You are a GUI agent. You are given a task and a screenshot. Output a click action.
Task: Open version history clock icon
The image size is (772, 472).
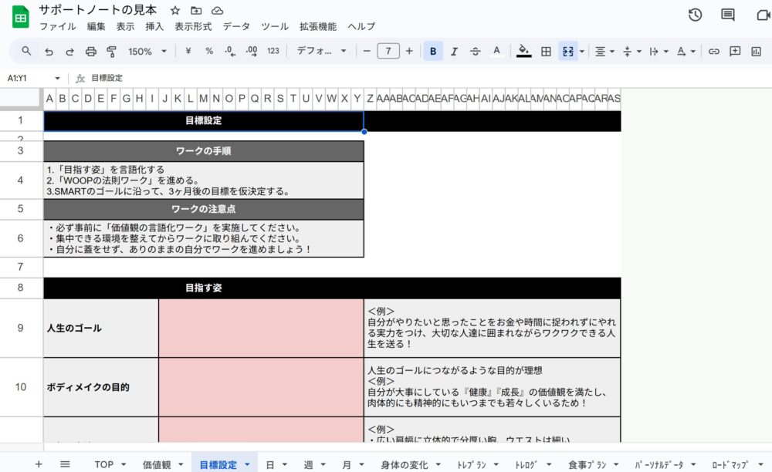pyautogui.click(x=695, y=15)
